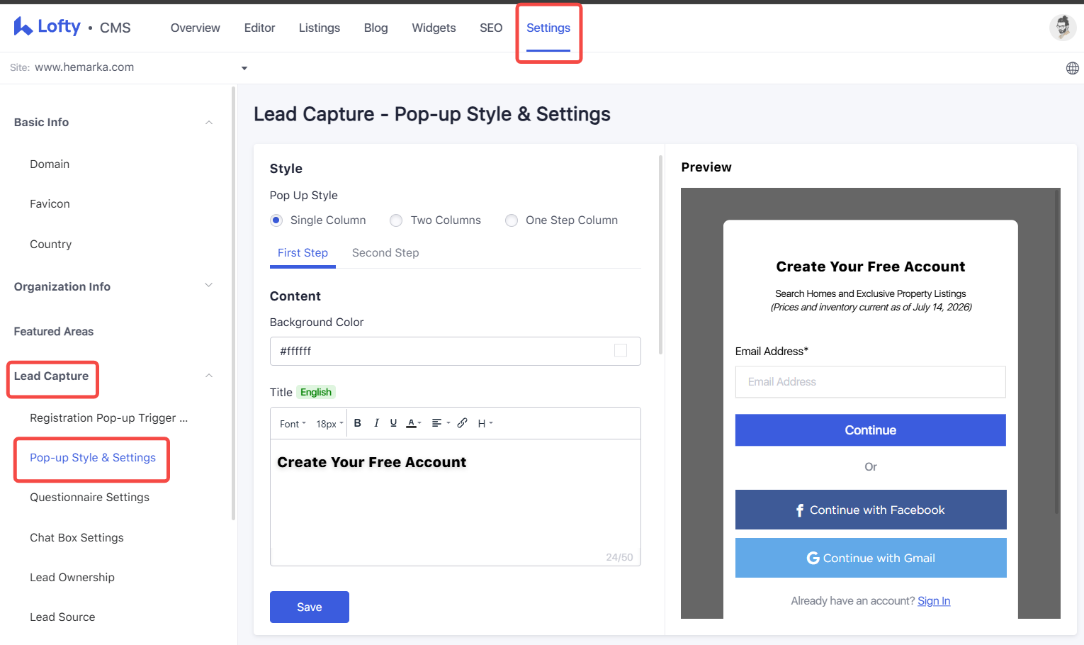Collapse the Lead Capture section chevron

point(209,376)
